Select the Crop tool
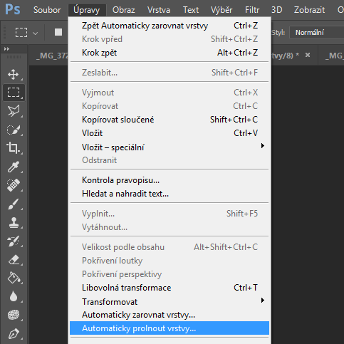344x344 pixels. 14,148
